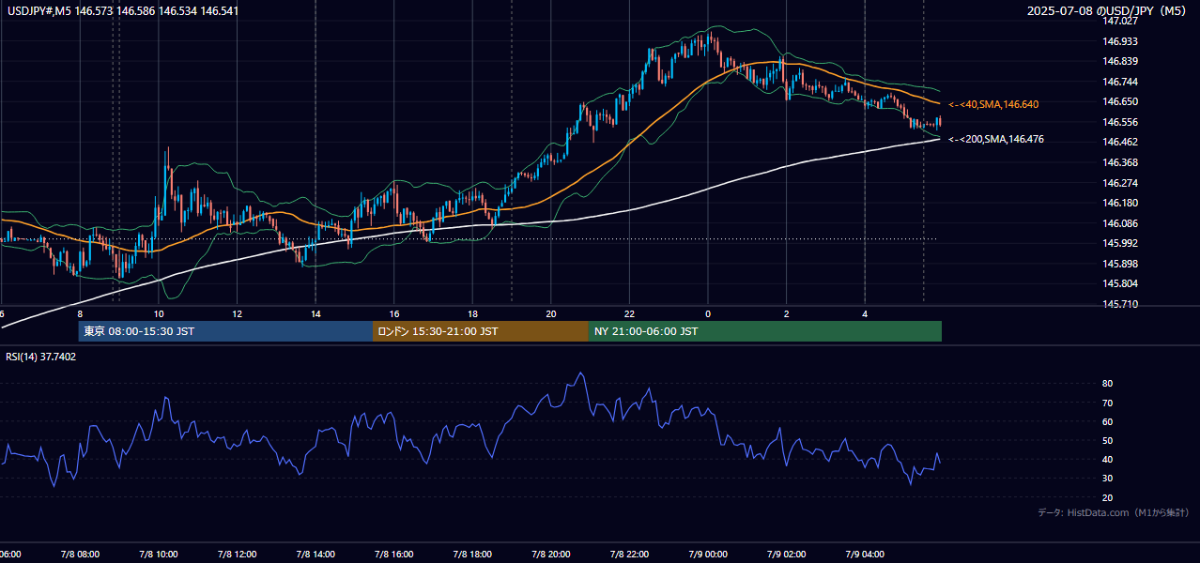Click the 2025-07-08 のUSD/JPY（M5） heading

click(x=1108, y=10)
